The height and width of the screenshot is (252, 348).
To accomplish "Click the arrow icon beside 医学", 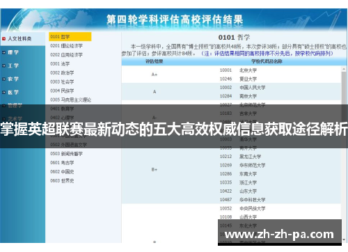I will (3, 93).
